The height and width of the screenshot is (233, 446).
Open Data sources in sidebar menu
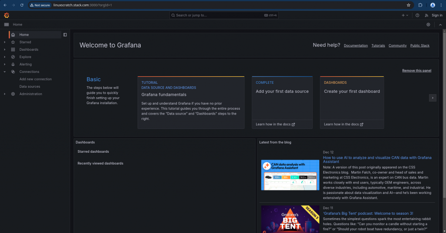click(30, 86)
